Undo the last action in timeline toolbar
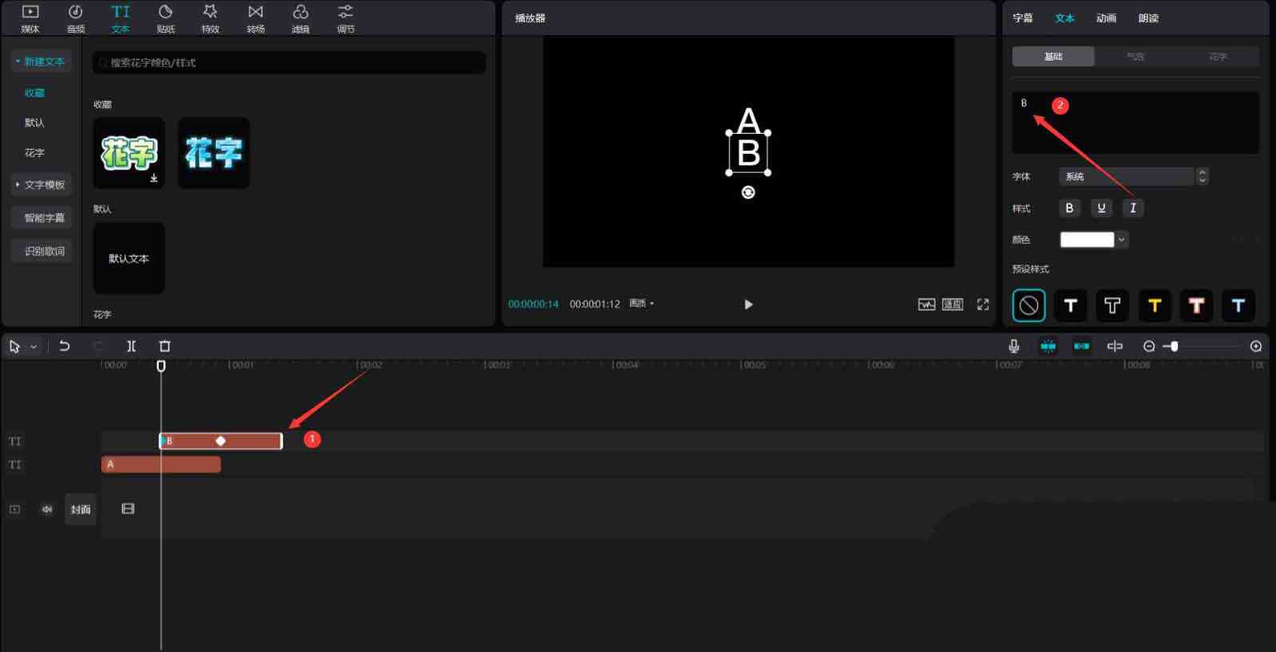The height and width of the screenshot is (652, 1276). pos(65,346)
